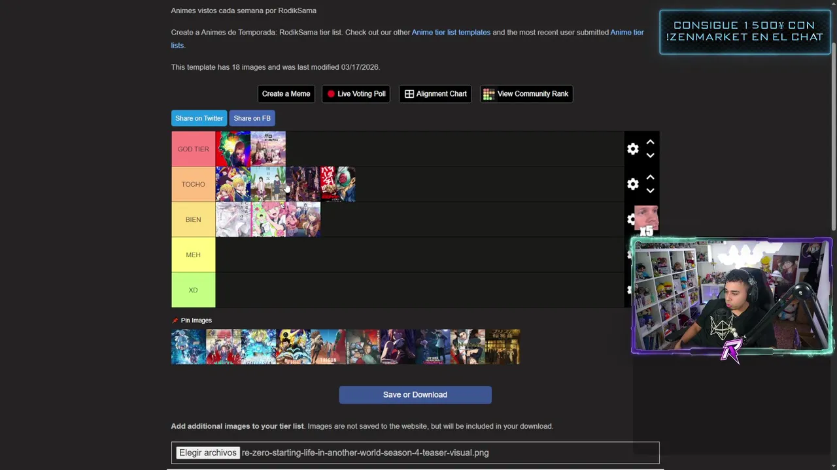Pick blonde girl on blue unranked image
837x470 pixels.
(258, 347)
